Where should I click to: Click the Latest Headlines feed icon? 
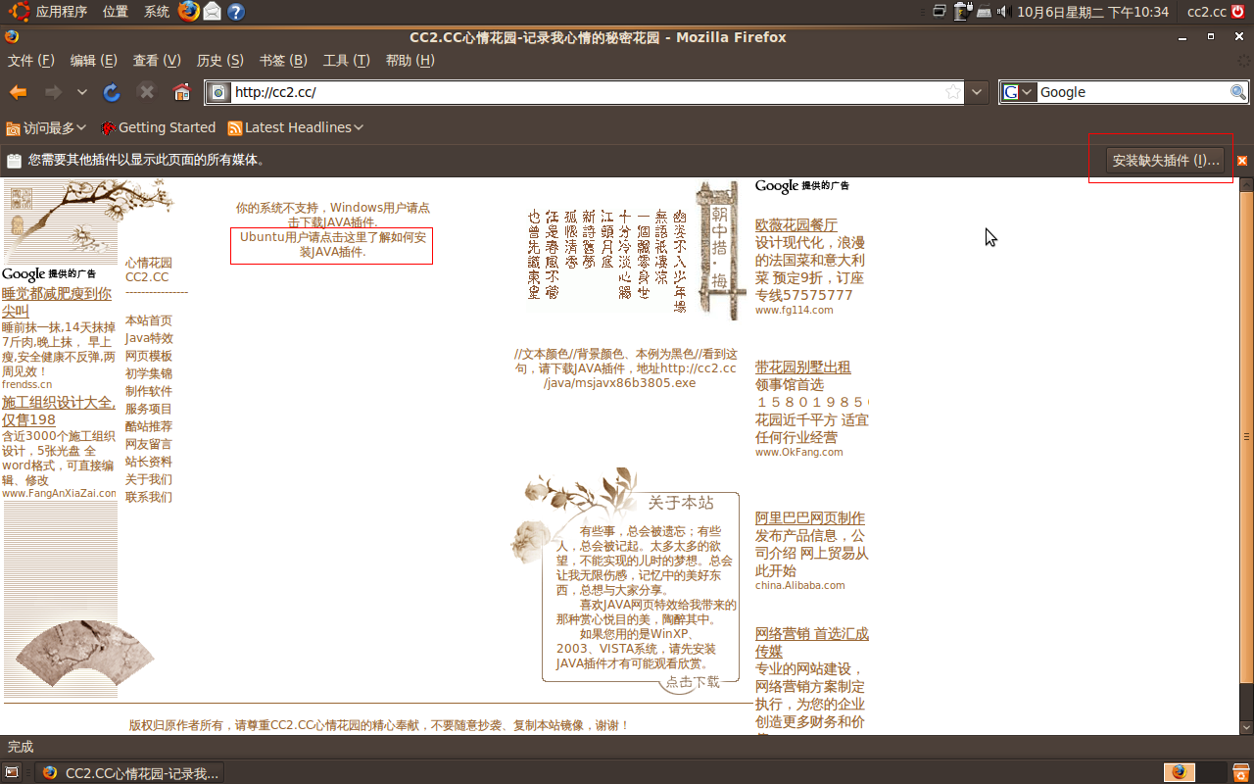(234, 127)
